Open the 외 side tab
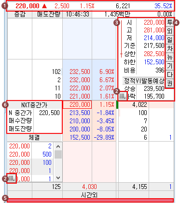 169,31
